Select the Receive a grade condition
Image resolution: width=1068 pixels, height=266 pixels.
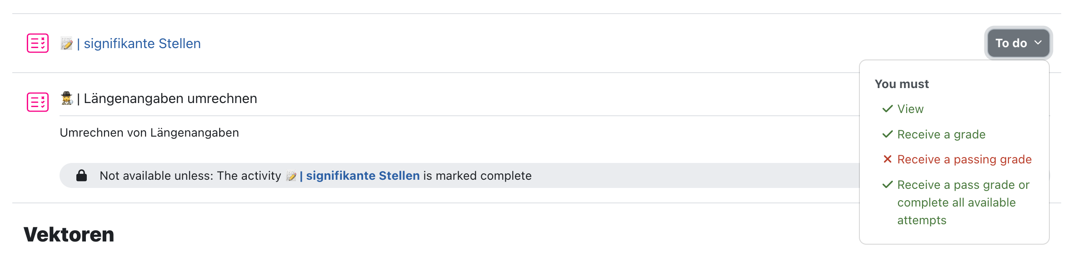click(941, 134)
